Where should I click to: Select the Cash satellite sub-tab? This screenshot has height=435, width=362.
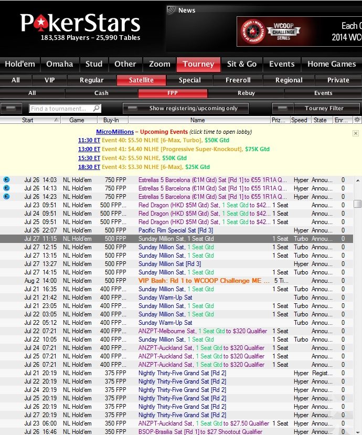pyautogui.click(x=101, y=93)
